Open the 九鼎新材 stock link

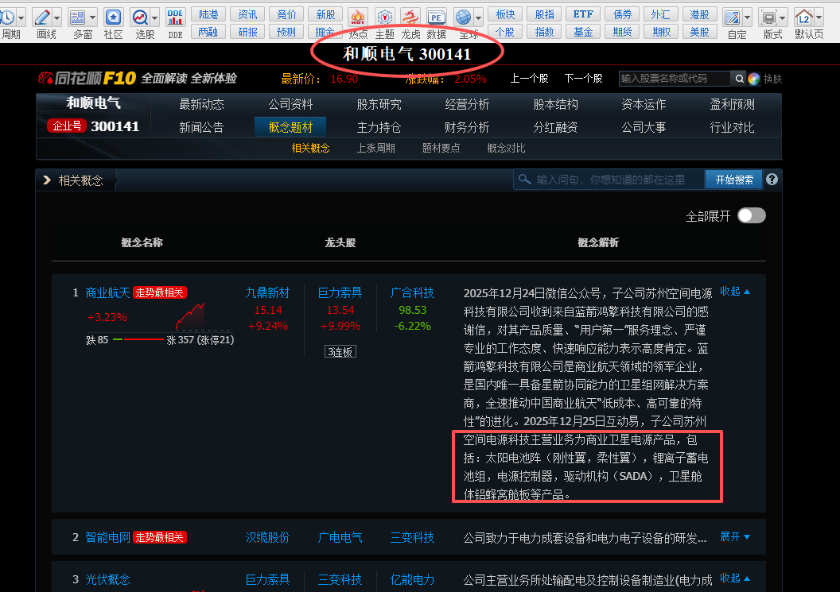coord(267,292)
